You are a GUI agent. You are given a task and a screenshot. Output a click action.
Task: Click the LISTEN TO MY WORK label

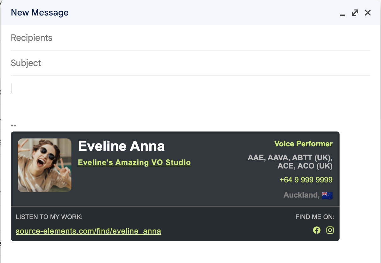pyautogui.click(x=49, y=217)
